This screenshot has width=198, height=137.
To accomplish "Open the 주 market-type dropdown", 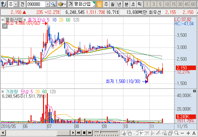I will (16, 5).
